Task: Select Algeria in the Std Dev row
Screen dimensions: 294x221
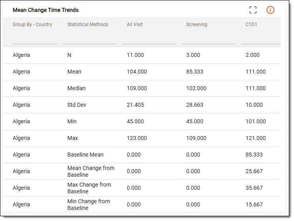Action: click(x=21, y=105)
